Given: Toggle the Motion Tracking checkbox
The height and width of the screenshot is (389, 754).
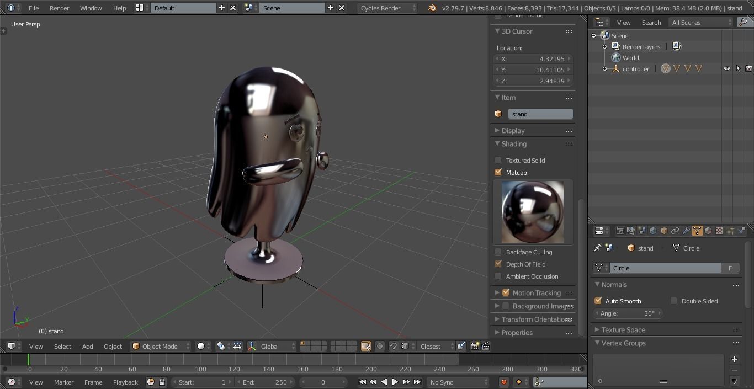Looking at the screenshot, I should coord(506,292).
